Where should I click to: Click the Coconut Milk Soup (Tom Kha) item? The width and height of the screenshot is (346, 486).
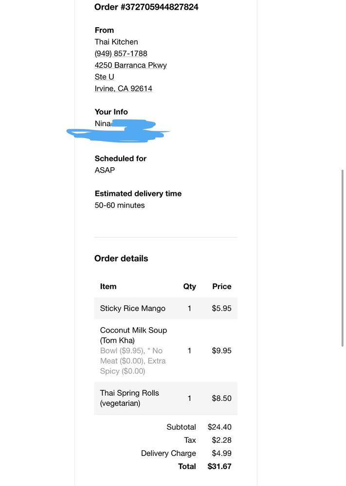[x=133, y=335]
